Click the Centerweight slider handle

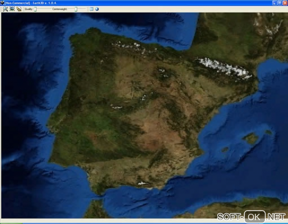click(76, 9)
